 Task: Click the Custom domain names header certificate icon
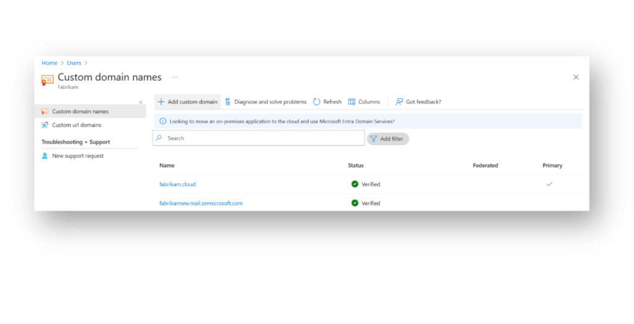[x=47, y=80]
